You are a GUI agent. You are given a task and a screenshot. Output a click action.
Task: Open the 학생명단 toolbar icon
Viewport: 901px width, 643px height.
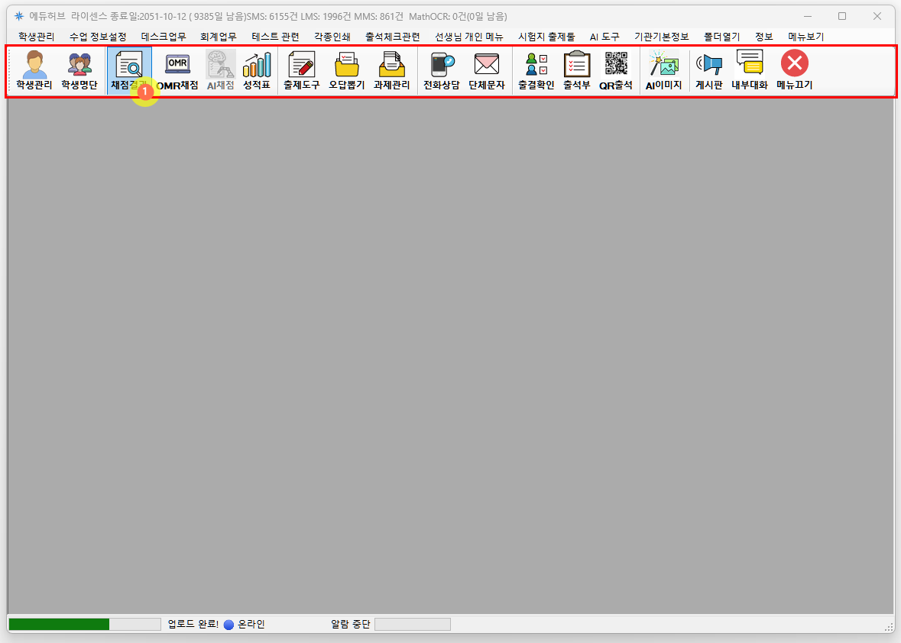(79, 70)
